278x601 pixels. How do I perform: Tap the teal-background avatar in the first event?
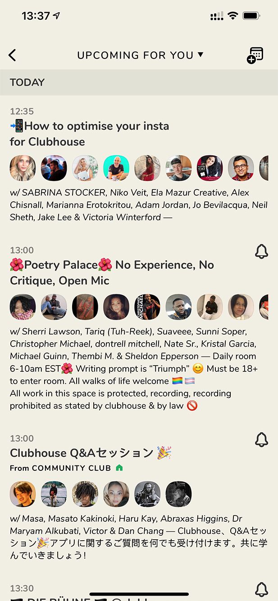click(116, 168)
